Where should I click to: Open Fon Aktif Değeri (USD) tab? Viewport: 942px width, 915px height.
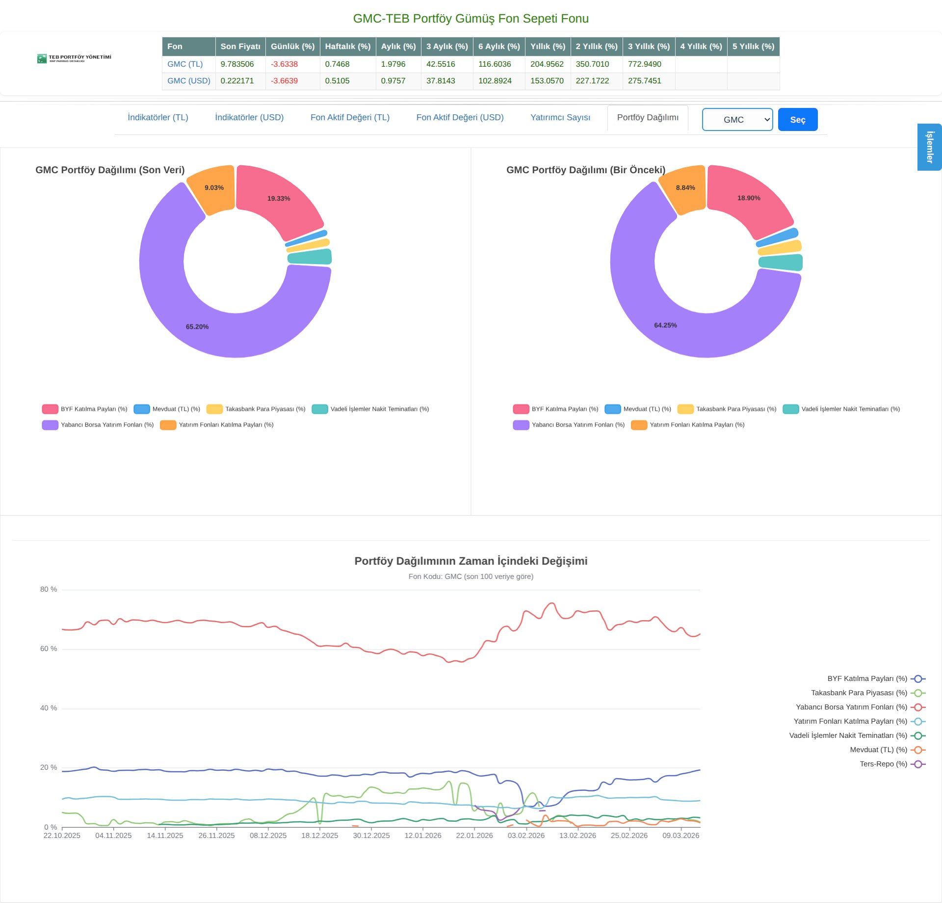pos(460,118)
